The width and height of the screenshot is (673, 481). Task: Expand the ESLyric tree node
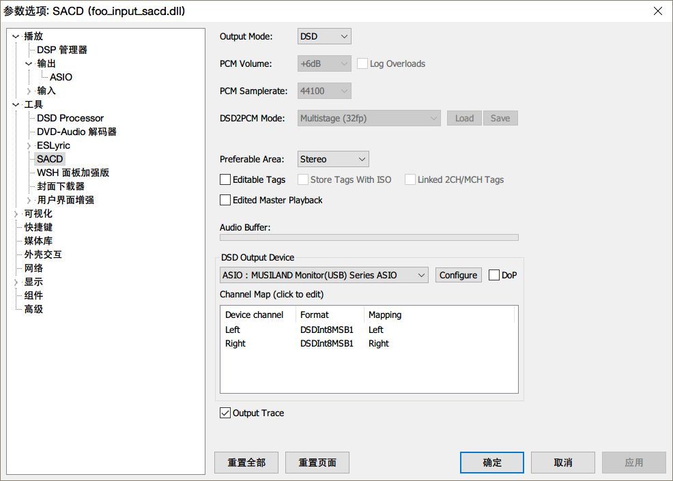tap(29, 145)
